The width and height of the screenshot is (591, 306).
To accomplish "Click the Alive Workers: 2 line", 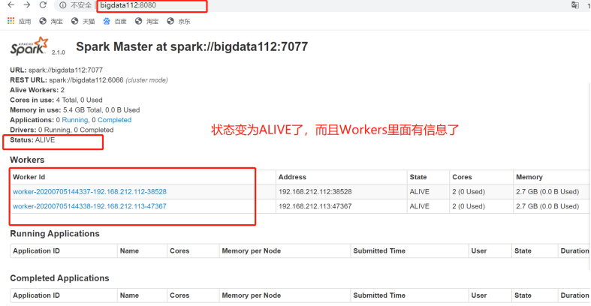I will pyautogui.click(x=38, y=90).
